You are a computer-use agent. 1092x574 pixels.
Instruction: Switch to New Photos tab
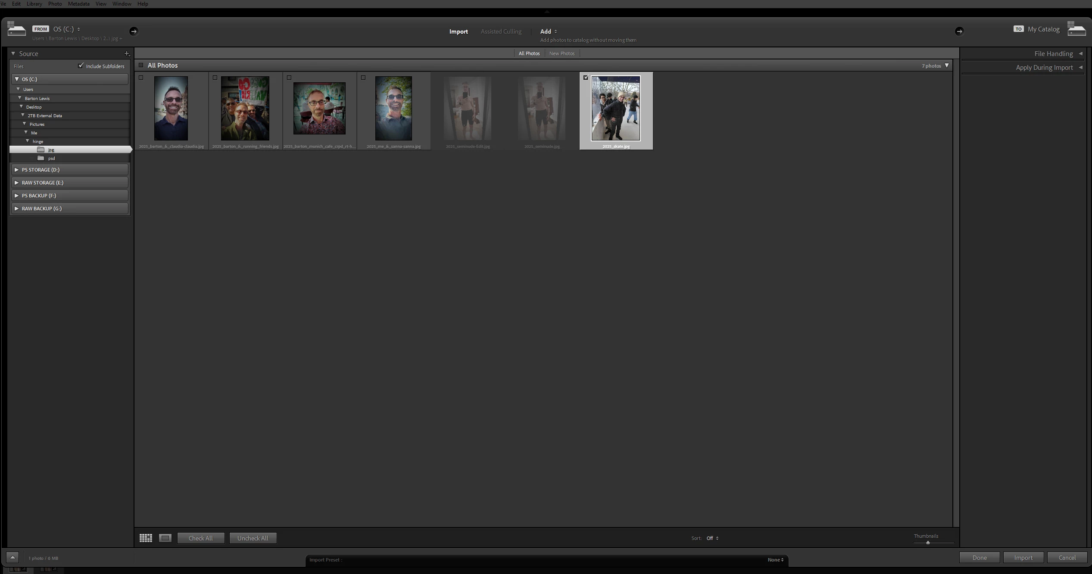[562, 53]
